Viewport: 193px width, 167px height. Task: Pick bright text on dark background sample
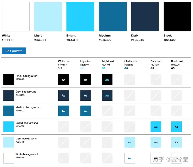click(x=107, y=95)
